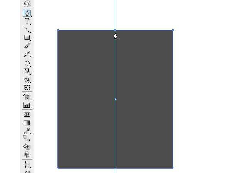The height and width of the screenshot is (173, 231).
Task: Select the Free Transform tool
Action: pyautogui.click(x=27, y=87)
